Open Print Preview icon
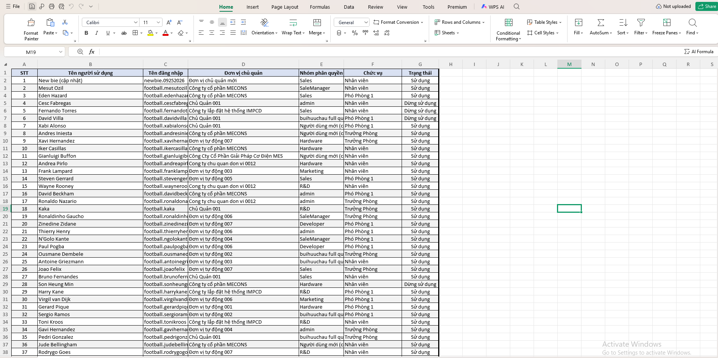718x358 pixels. pos(61,6)
